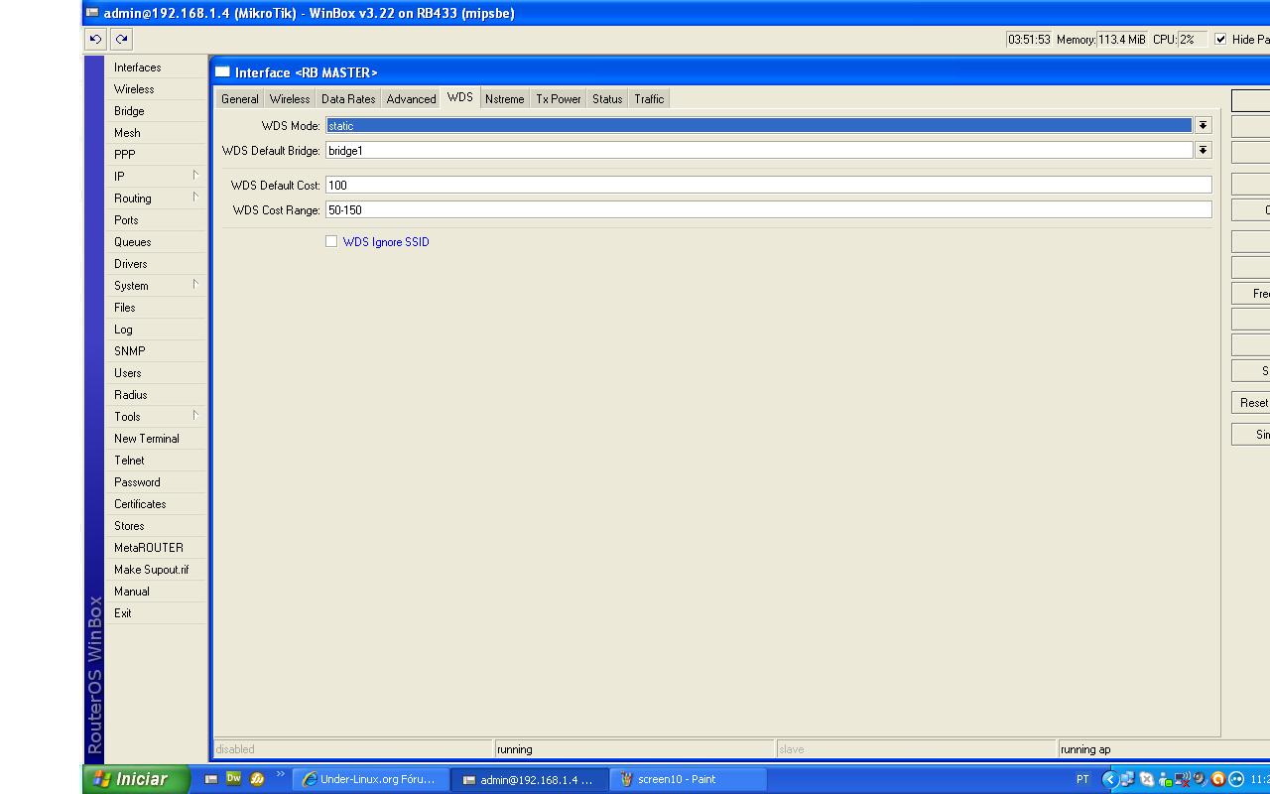Open Wireless in the sidebar menu
The width and height of the screenshot is (1270, 794).
tap(157, 89)
